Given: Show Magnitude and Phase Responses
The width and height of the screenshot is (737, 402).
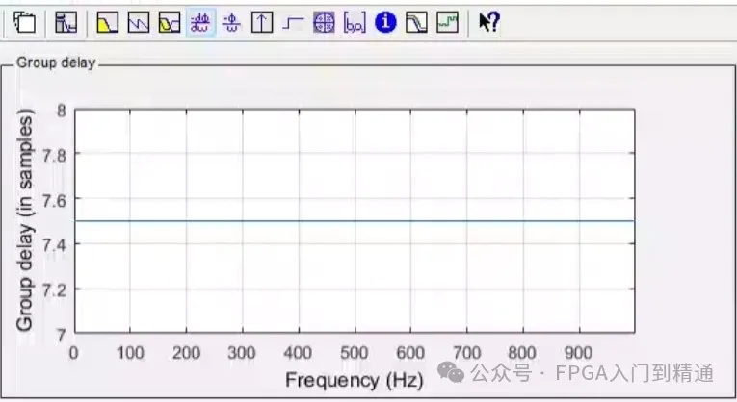Looking at the screenshot, I should tap(170, 22).
